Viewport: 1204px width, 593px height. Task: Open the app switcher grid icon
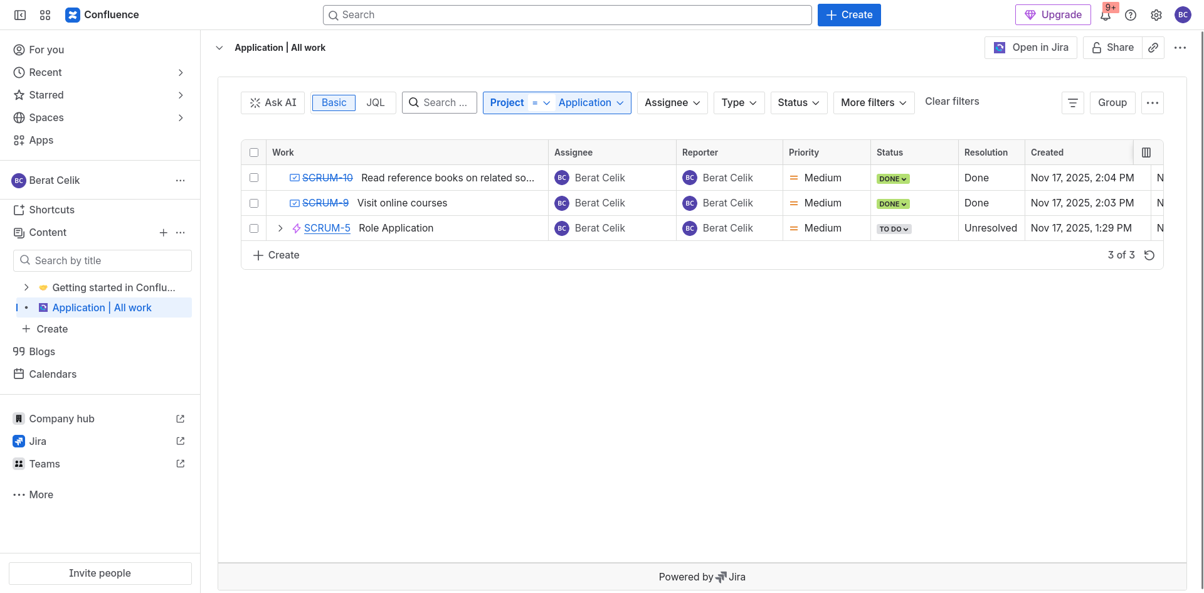tap(45, 15)
